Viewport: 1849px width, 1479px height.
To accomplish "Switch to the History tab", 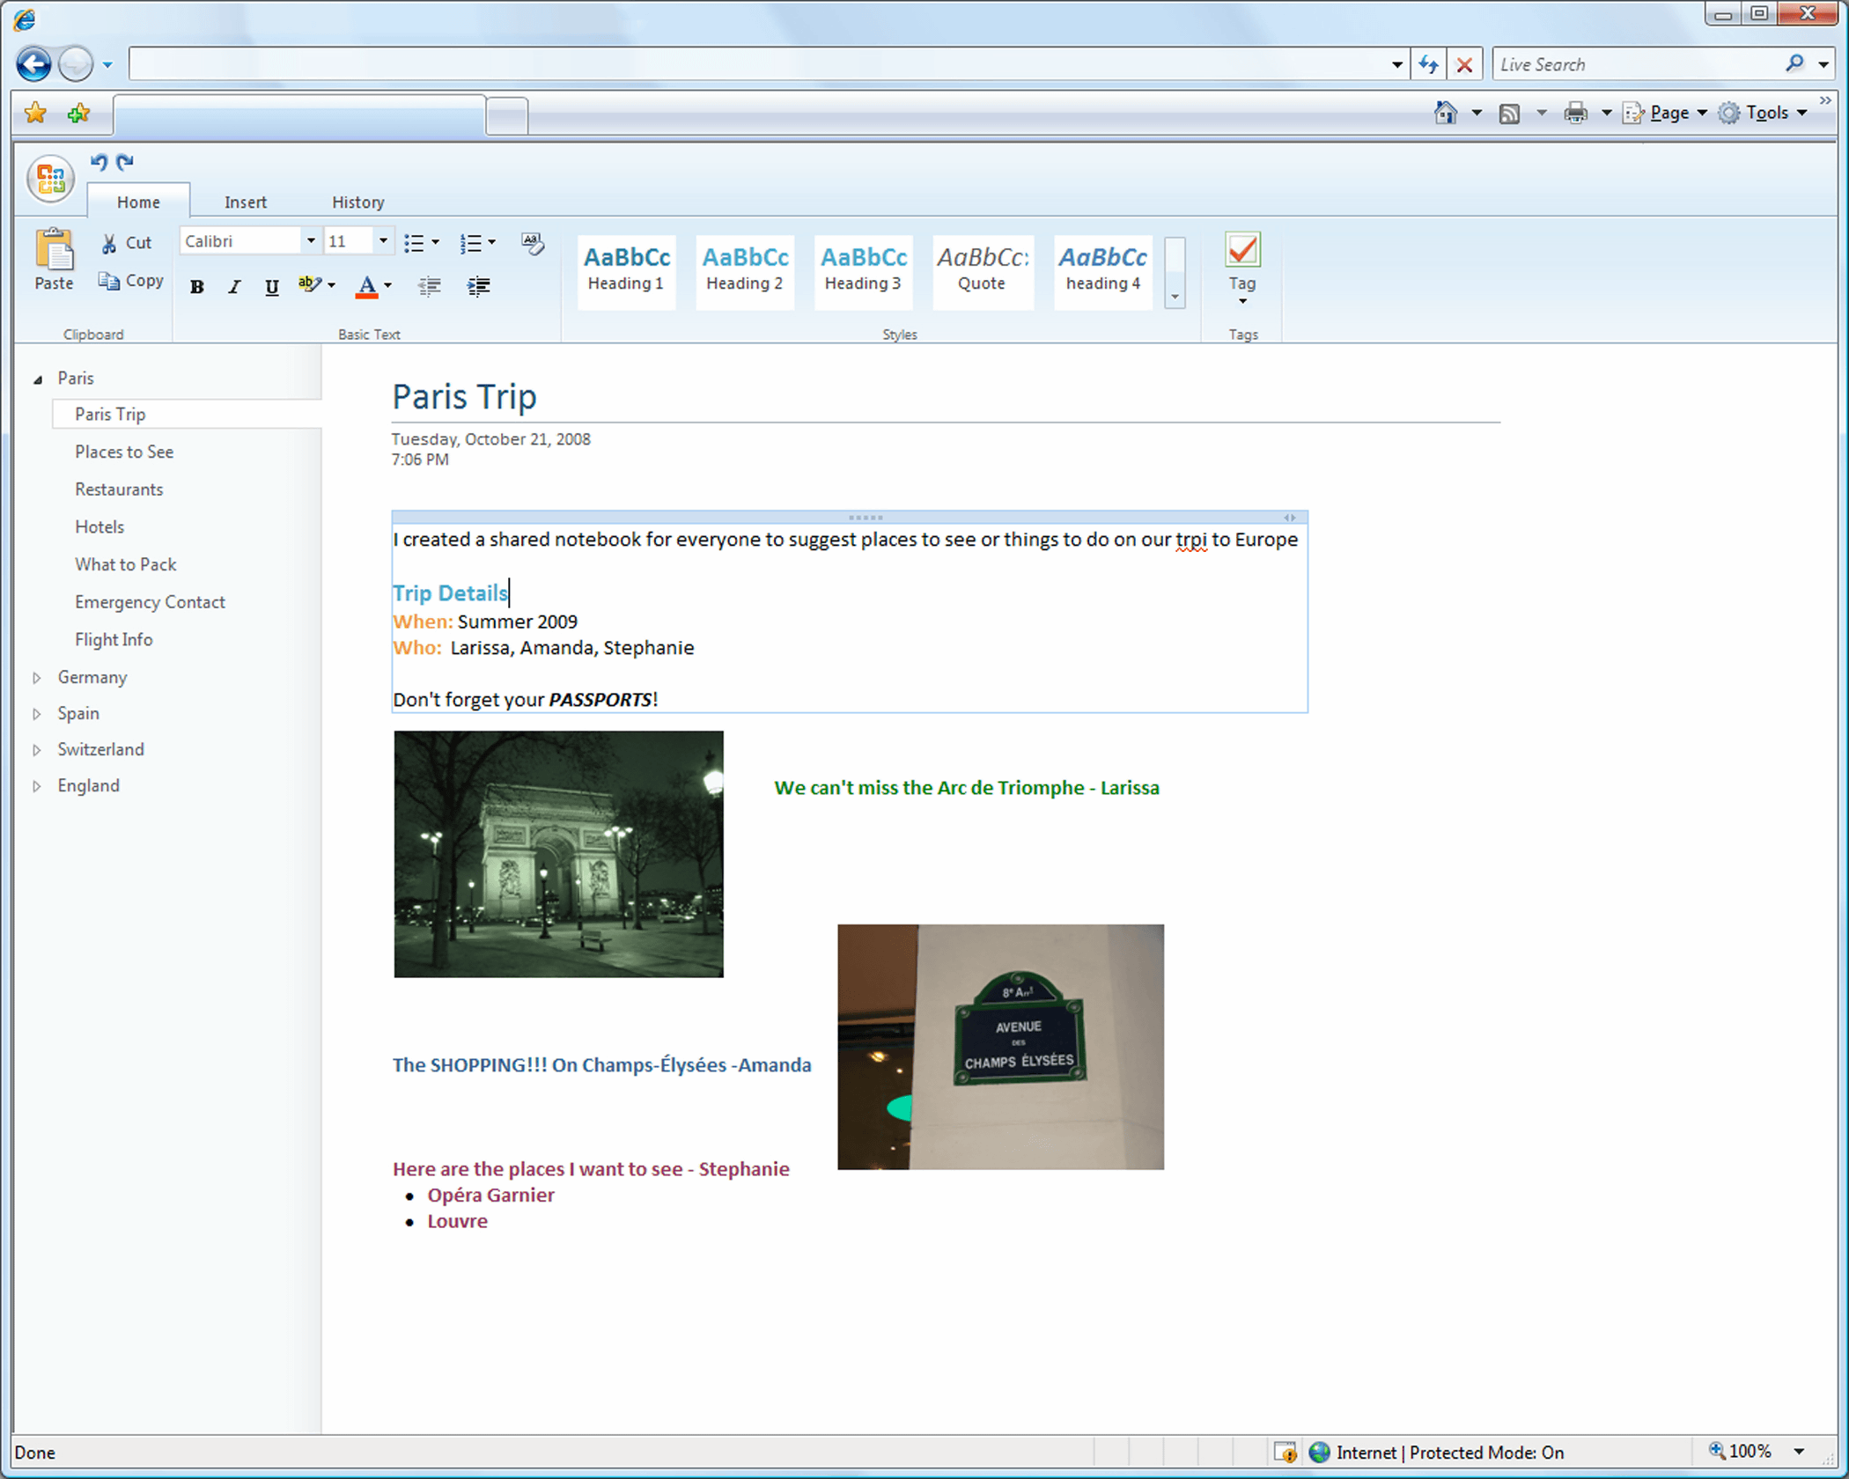I will click(x=357, y=202).
